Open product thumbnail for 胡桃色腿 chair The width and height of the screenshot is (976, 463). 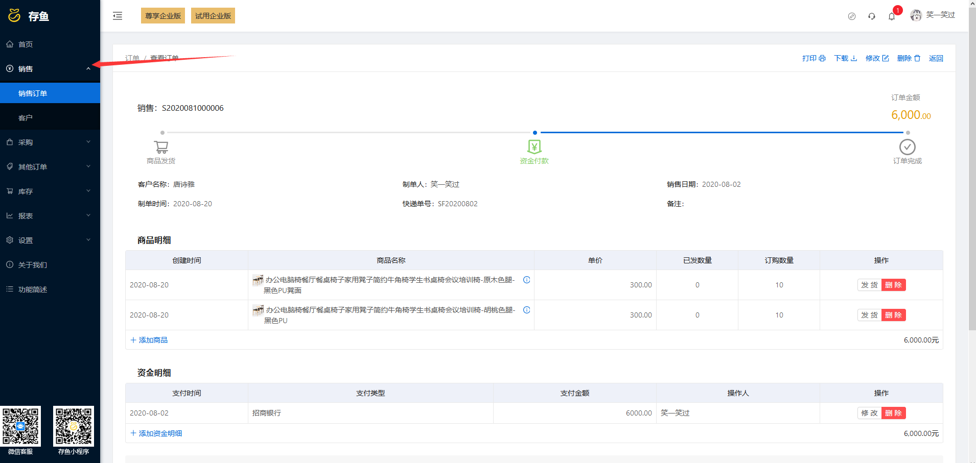[258, 310]
